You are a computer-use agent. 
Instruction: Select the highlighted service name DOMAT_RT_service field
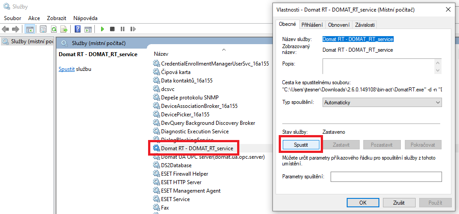click(358, 39)
